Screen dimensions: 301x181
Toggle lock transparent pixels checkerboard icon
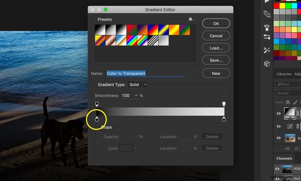[288, 102]
